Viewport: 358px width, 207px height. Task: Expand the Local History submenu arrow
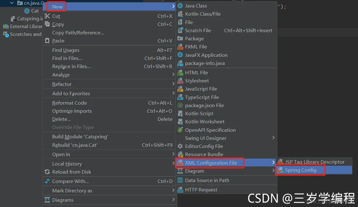[x=173, y=164]
